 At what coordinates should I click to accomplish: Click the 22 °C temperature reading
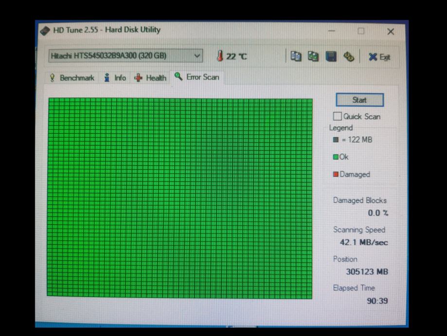[236, 56]
